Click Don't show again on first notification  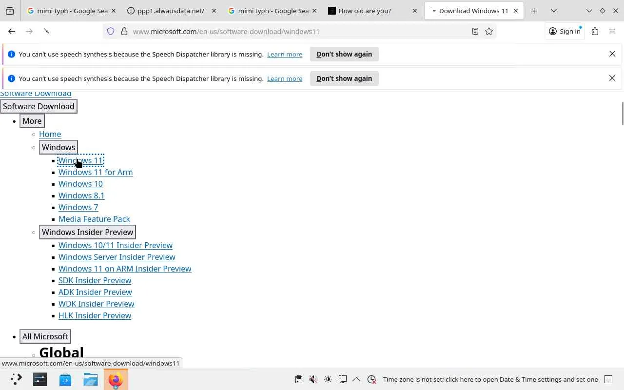click(x=344, y=54)
